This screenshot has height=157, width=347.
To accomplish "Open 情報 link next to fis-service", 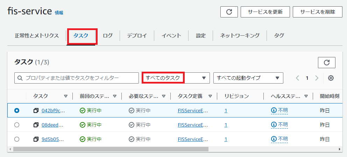I will (59, 13).
